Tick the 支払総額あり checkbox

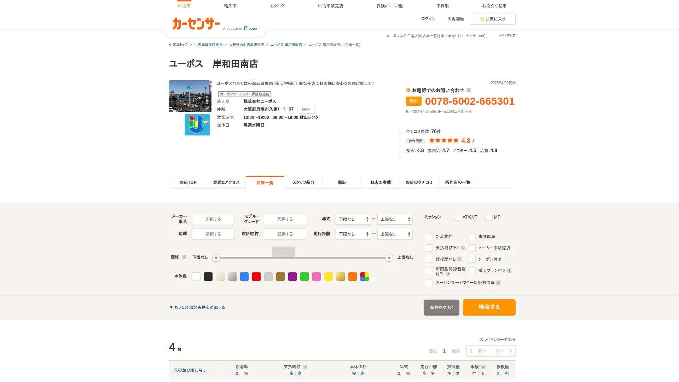coord(429,248)
